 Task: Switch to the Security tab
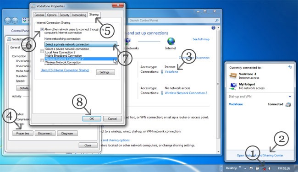point(64,15)
